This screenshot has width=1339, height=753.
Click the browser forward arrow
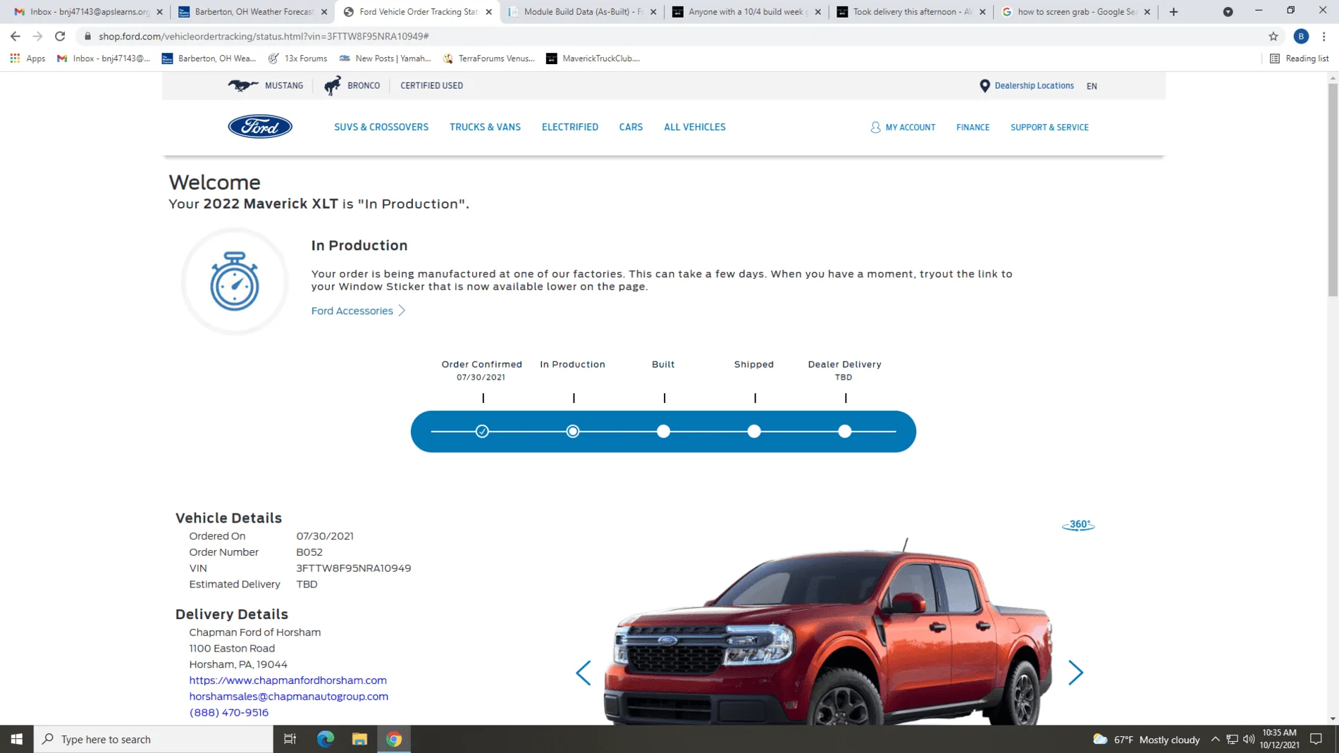click(37, 36)
